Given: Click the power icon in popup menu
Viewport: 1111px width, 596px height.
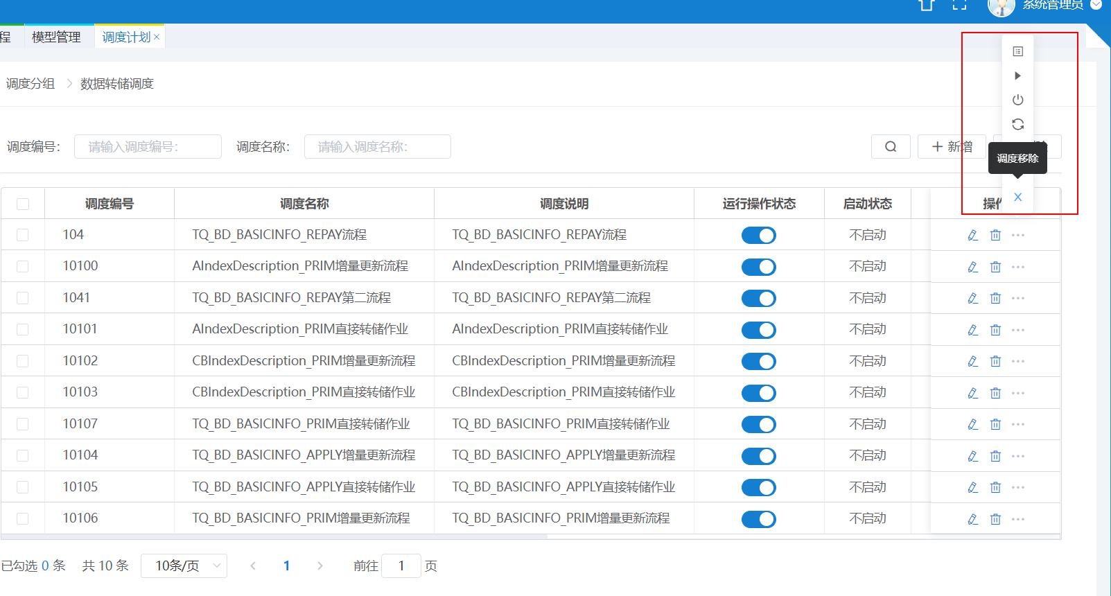Looking at the screenshot, I should pyautogui.click(x=1017, y=100).
